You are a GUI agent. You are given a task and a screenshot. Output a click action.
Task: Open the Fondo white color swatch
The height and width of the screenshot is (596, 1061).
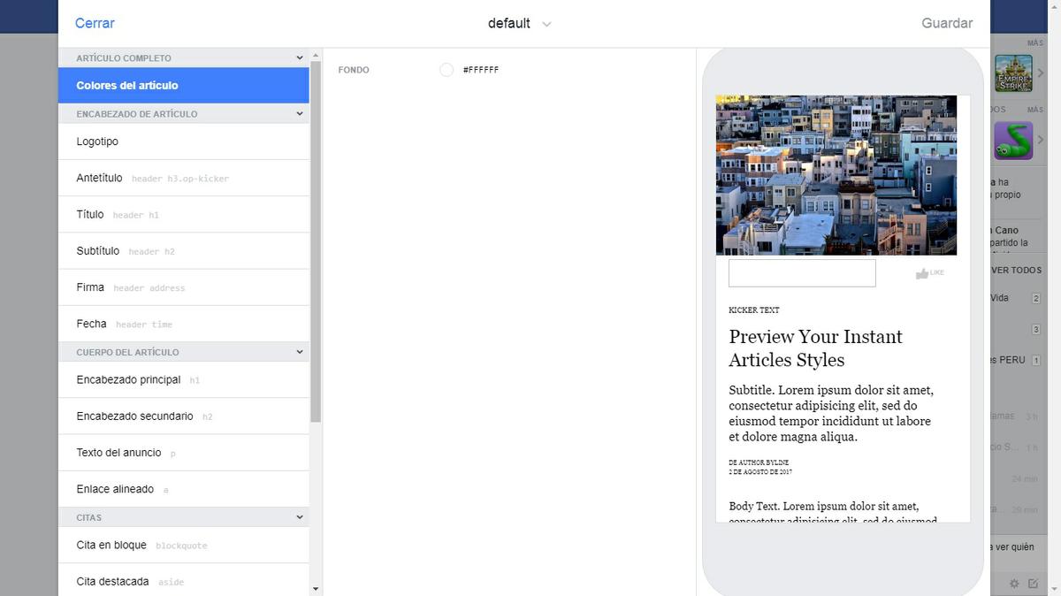click(447, 70)
